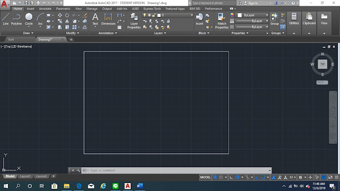This screenshot has height=191, width=340.
Task: Click the Mirror tool icon
Action: tap(67, 21)
